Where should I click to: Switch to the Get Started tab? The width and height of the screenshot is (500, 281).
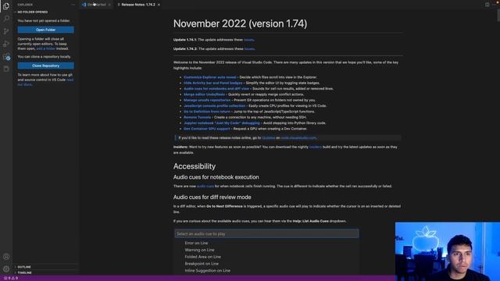tap(96, 5)
